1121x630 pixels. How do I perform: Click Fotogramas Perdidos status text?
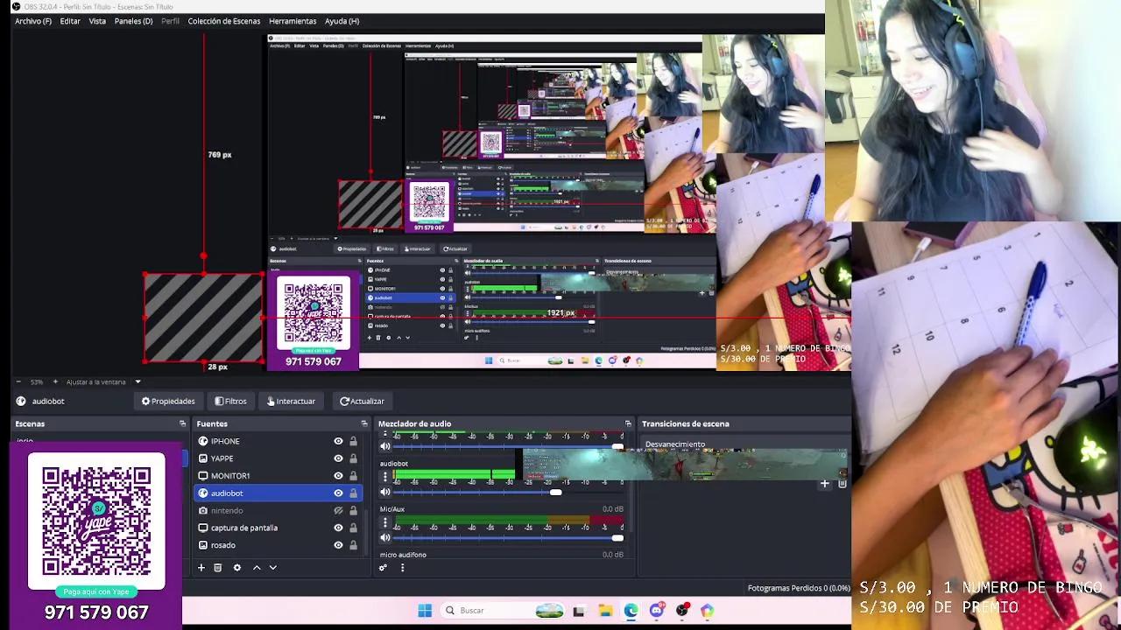[799, 588]
